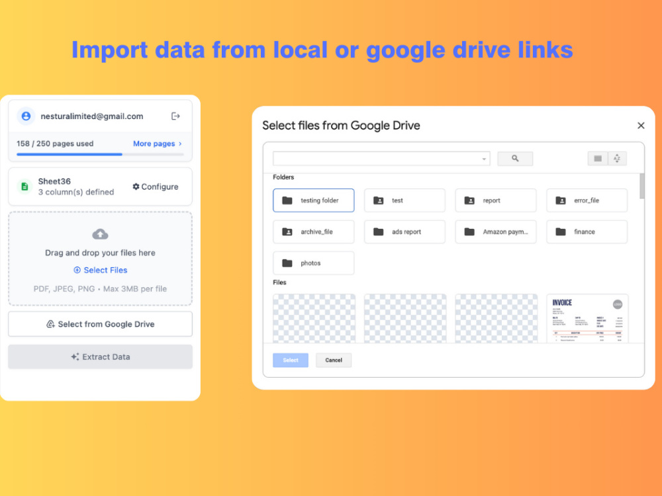Close the Google Drive picker dialog
The height and width of the screenshot is (496, 662).
pyautogui.click(x=641, y=125)
